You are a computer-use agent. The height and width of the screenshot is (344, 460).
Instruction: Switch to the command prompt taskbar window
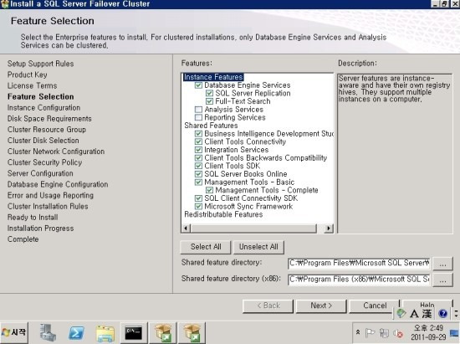pos(134,333)
